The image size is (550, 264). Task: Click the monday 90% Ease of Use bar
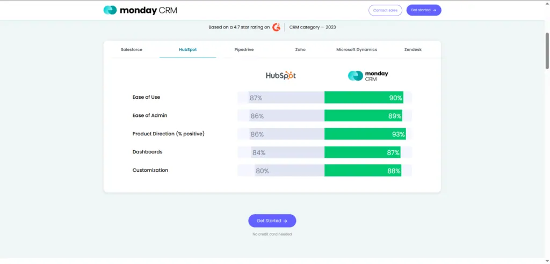pos(364,98)
